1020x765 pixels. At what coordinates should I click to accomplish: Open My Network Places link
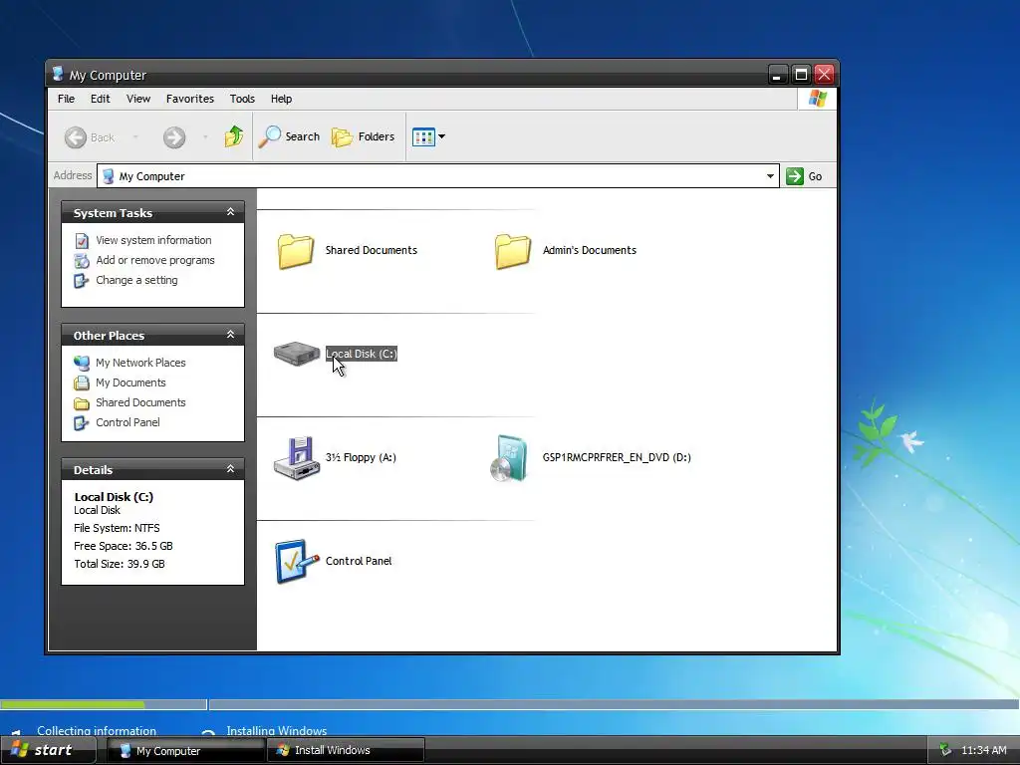click(x=140, y=363)
